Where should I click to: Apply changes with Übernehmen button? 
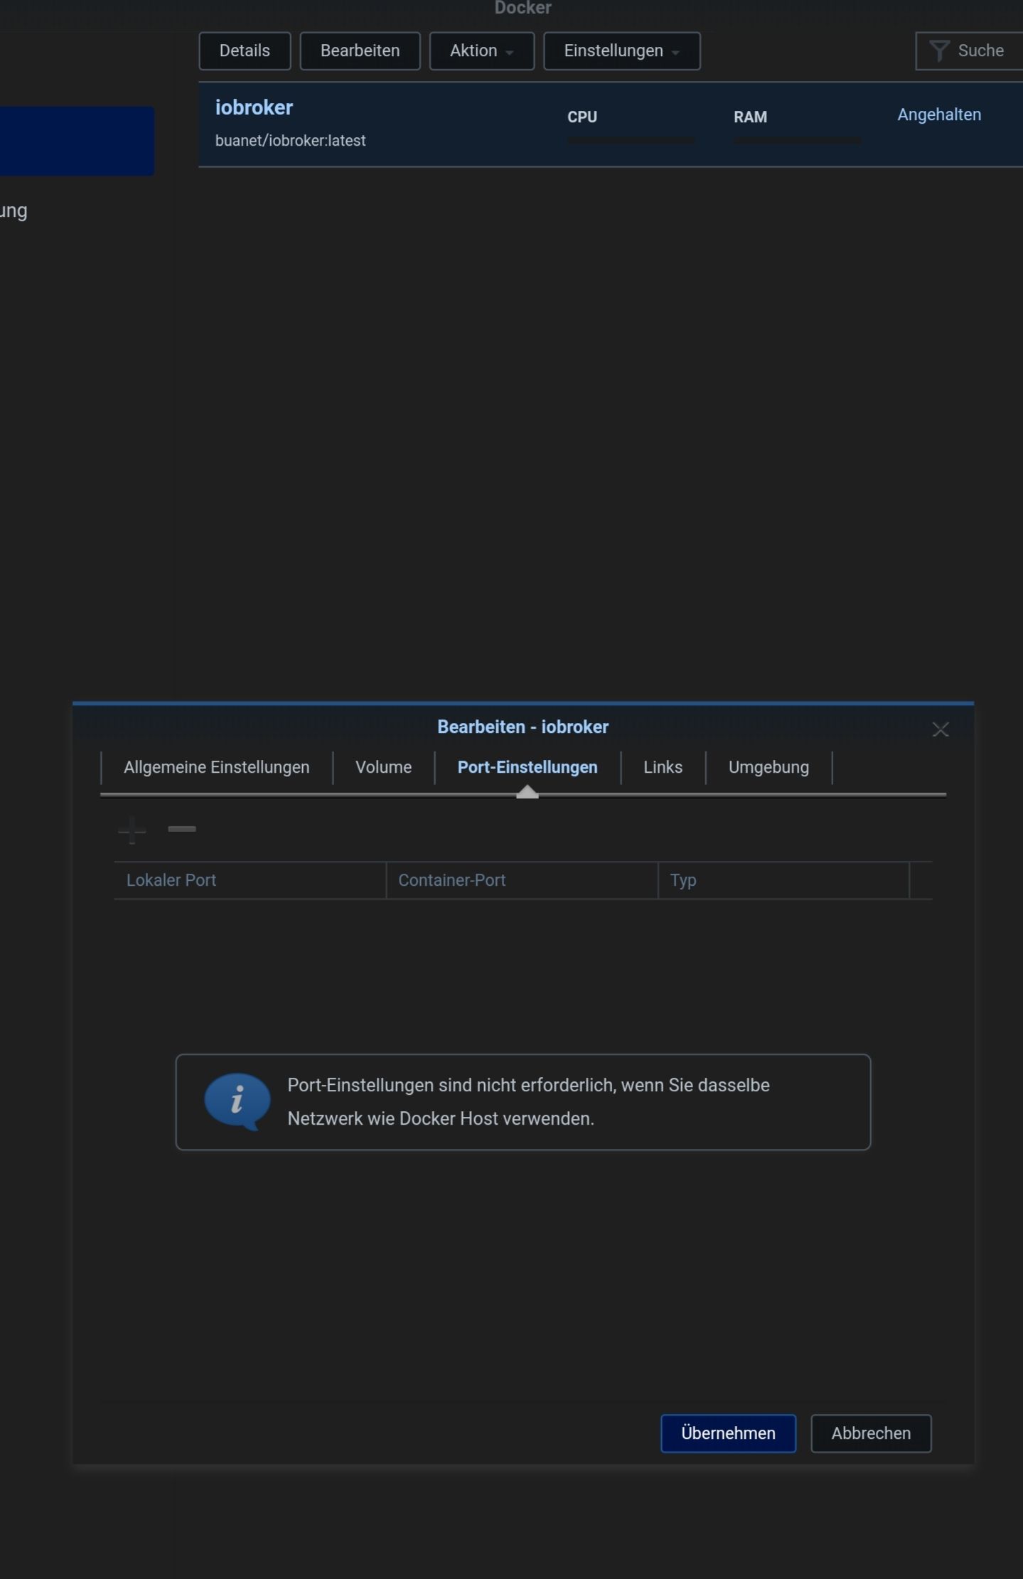tap(729, 1433)
